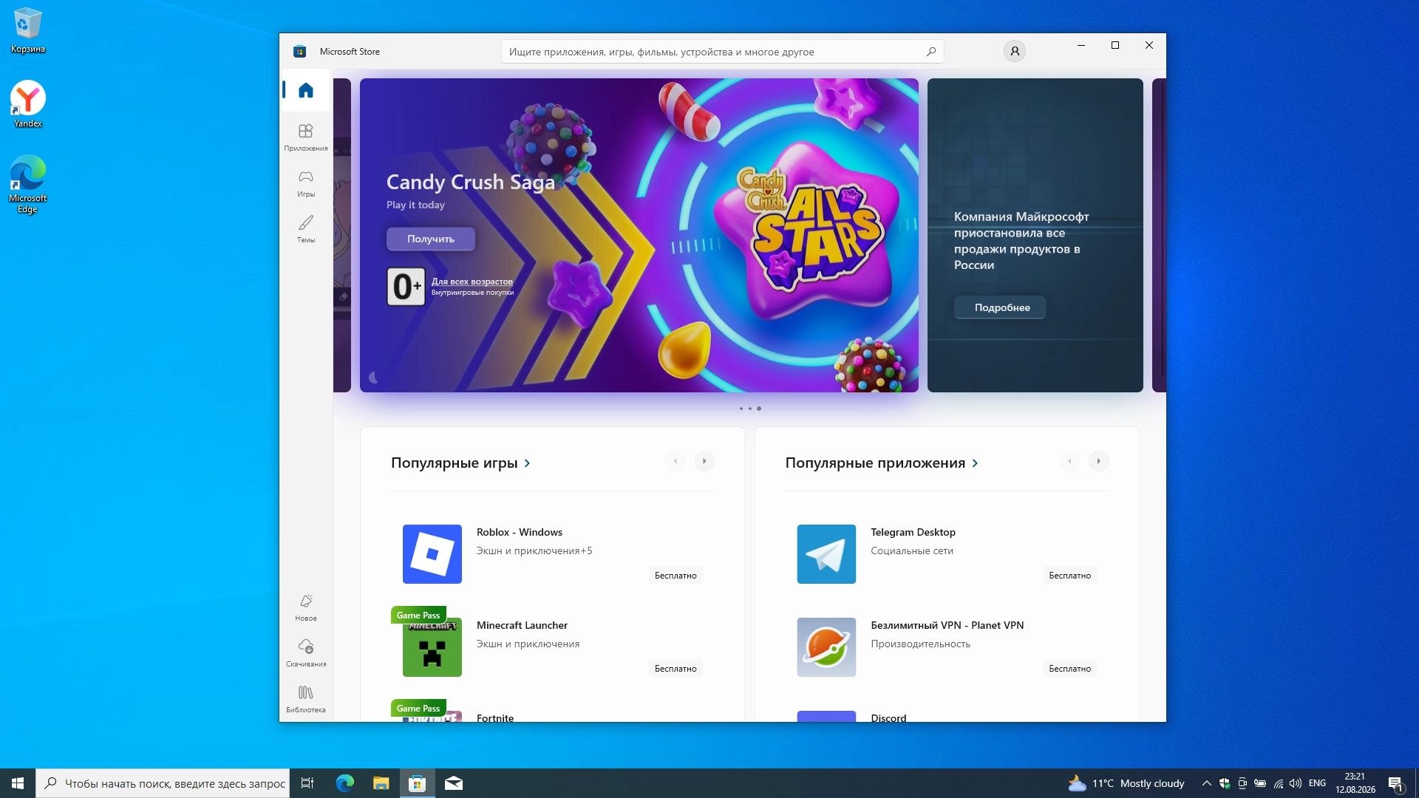
Task: Click the search magnifier icon
Action: 931,52
